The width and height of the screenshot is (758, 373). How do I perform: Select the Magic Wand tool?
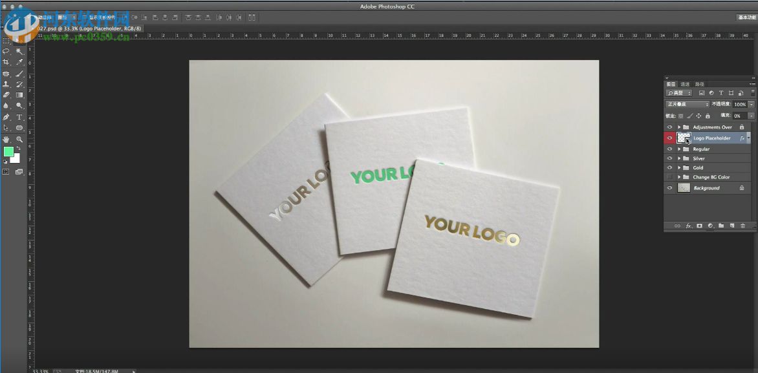(x=19, y=51)
